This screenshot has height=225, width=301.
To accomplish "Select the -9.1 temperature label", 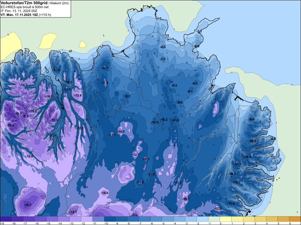I will pos(190,91).
